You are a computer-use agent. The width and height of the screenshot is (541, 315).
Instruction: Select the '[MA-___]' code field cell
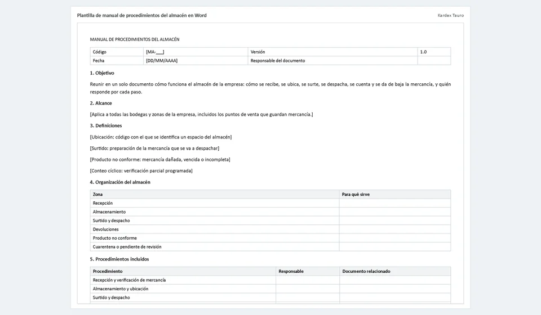tap(196, 52)
